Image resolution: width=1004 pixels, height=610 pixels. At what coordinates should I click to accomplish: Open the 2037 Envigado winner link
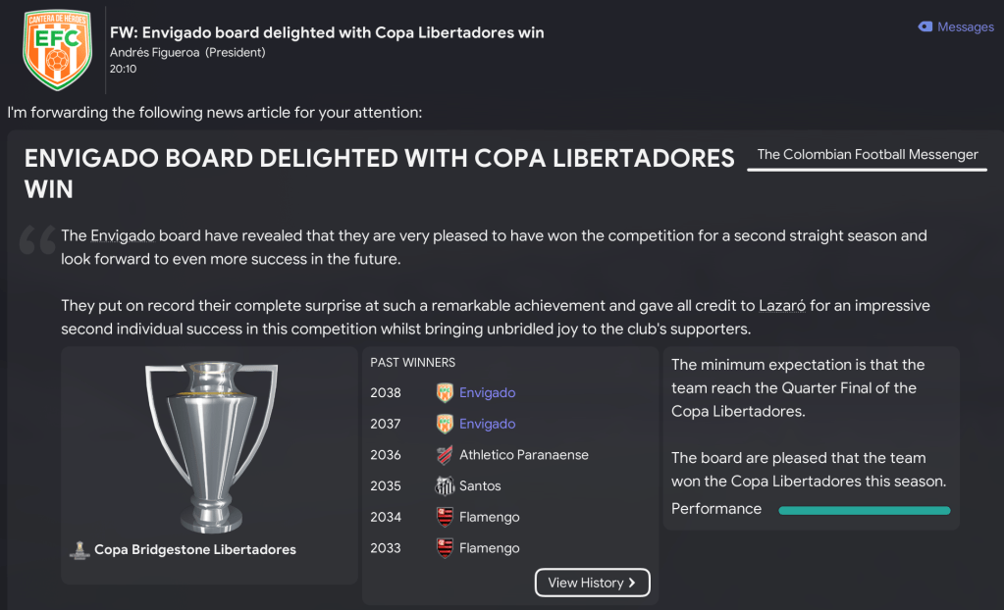pyautogui.click(x=488, y=425)
